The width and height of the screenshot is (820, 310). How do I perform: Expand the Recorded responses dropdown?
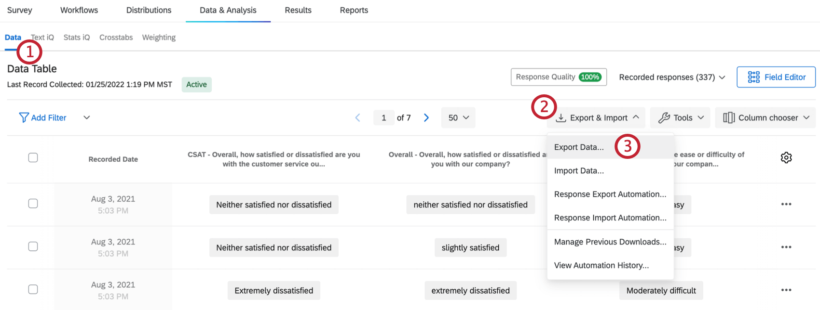[x=672, y=77]
